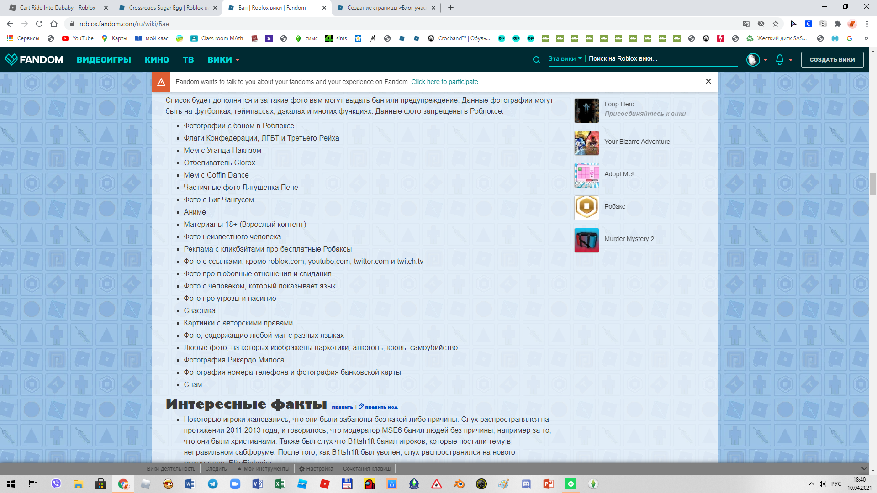The image size is (877, 493).
Task: Click Следить in bottom toolbar
Action: click(216, 469)
